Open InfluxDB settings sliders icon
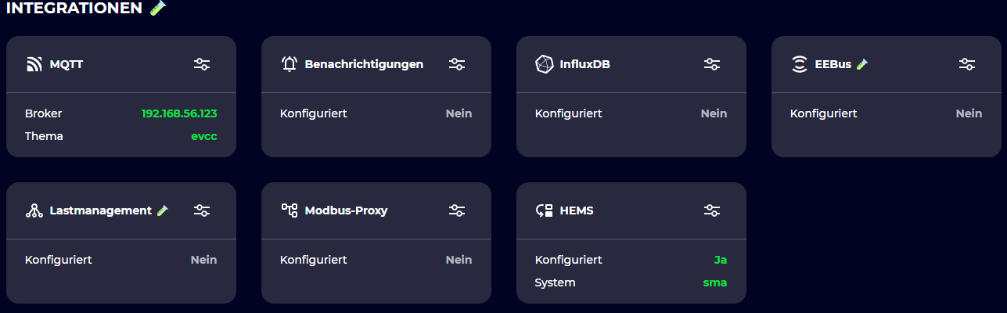Screen dimensions: 1007x313 tap(712, 64)
